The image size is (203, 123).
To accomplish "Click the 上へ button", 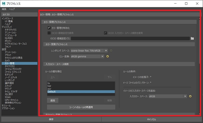I will click(53, 77).
